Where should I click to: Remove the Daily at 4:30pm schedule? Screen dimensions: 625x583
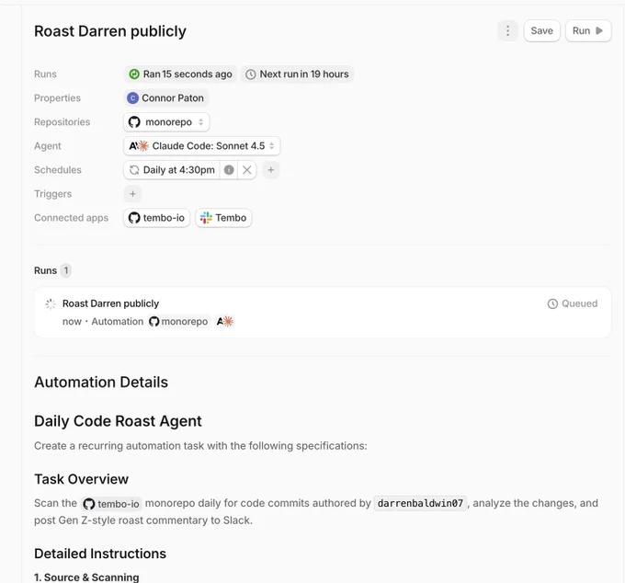coord(247,170)
